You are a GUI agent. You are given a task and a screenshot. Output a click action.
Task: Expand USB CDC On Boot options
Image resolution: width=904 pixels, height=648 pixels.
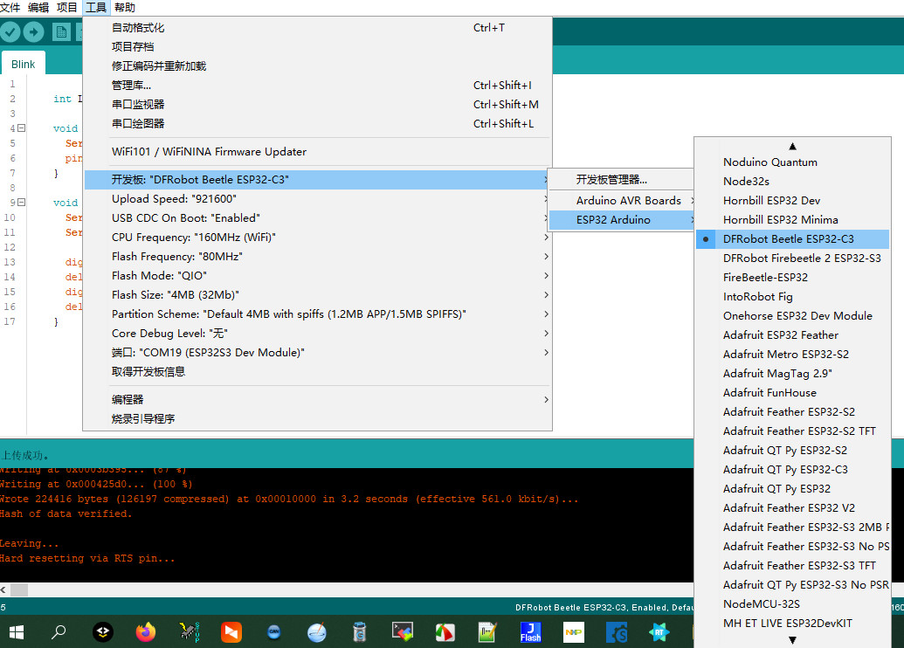coord(318,218)
